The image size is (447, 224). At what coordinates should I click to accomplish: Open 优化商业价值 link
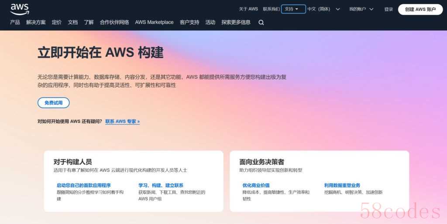pyautogui.click(x=256, y=185)
